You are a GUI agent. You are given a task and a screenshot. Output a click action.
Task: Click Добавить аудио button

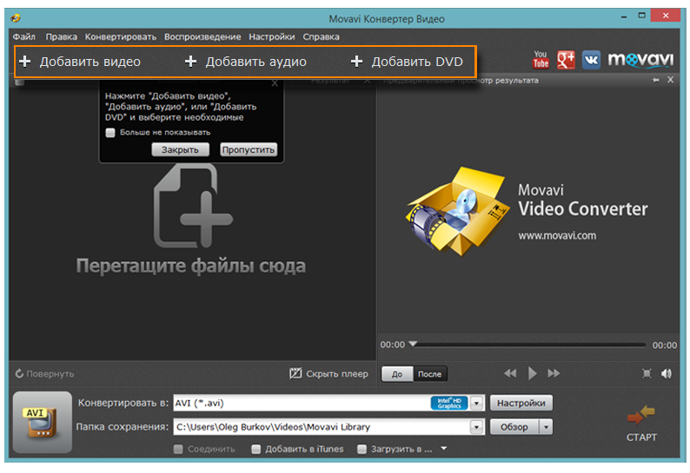click(x=246, y=62)
